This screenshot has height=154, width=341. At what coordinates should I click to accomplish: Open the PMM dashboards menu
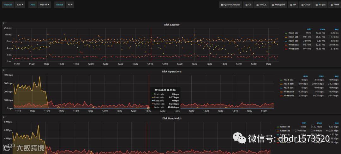tap(334, 4)
